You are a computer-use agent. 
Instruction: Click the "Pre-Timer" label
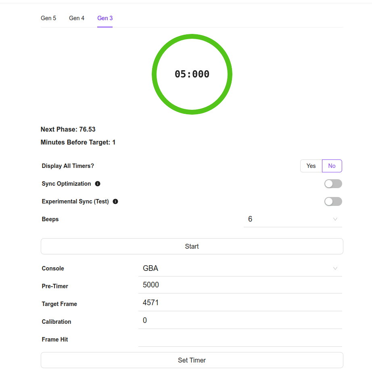coord(55,286)
